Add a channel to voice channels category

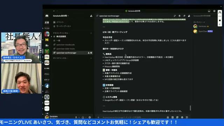[x=91, y=58]
